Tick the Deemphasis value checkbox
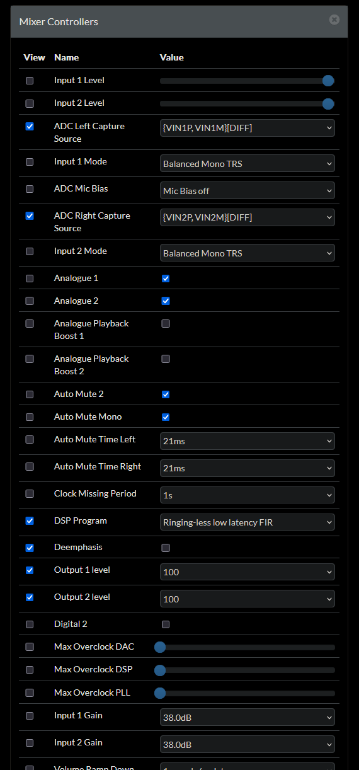This screenshot has height=770, width=359. pyautogui.click(x=166, y=548)
